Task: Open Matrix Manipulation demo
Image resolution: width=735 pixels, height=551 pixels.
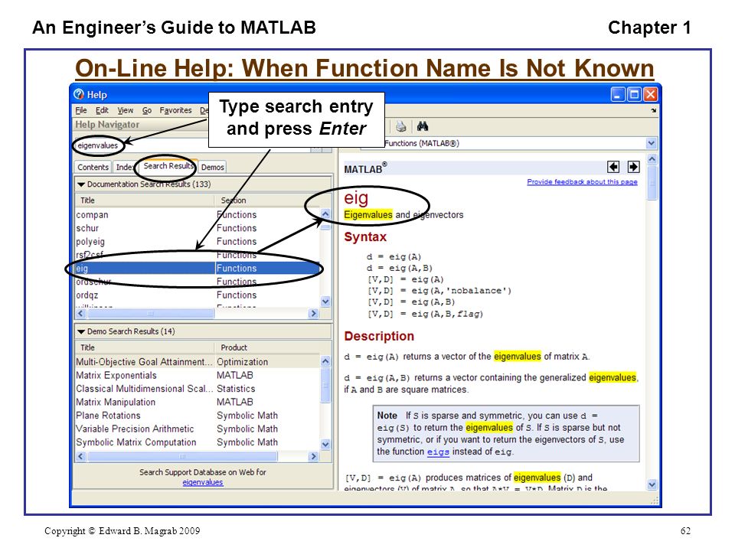Action: click(x=197, y=402)
